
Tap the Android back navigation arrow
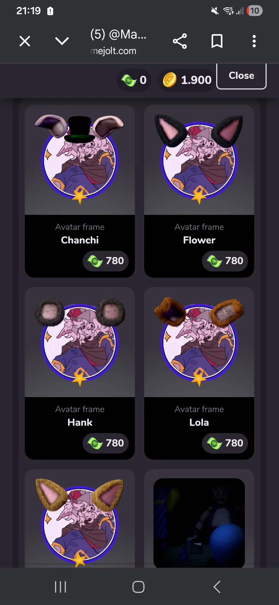[x=217, y=587]
